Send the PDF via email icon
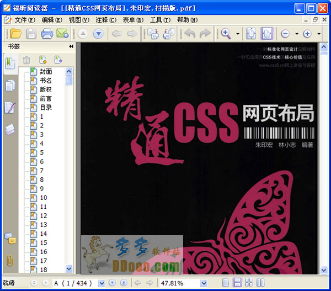The image size is (331, 291). [x=62, y=33]
